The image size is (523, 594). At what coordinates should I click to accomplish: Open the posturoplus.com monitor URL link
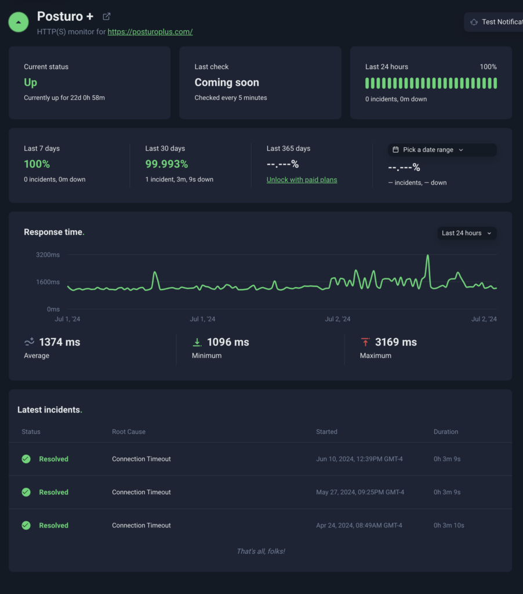pos(150,32)
